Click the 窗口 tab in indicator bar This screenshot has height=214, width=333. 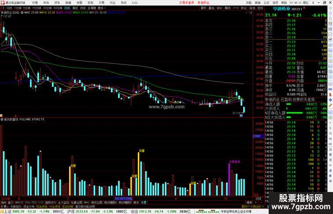click(x=11, y=203)
